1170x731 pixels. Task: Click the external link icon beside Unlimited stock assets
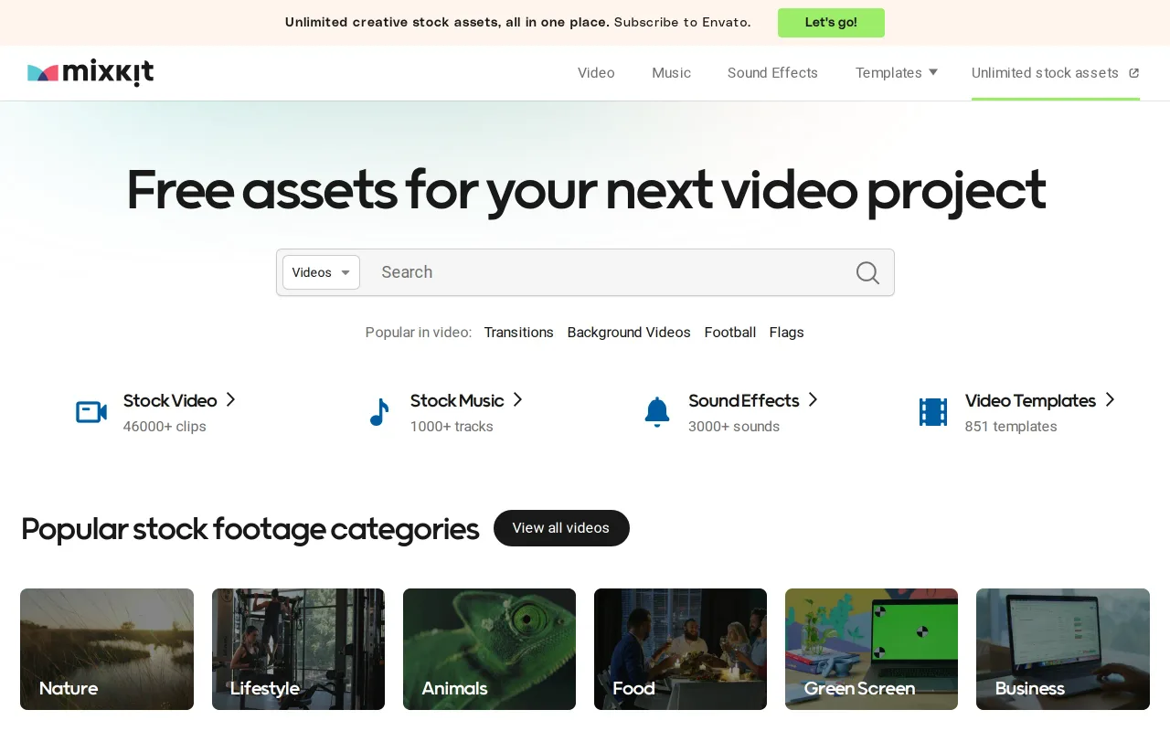click(x=1133, y=73)
